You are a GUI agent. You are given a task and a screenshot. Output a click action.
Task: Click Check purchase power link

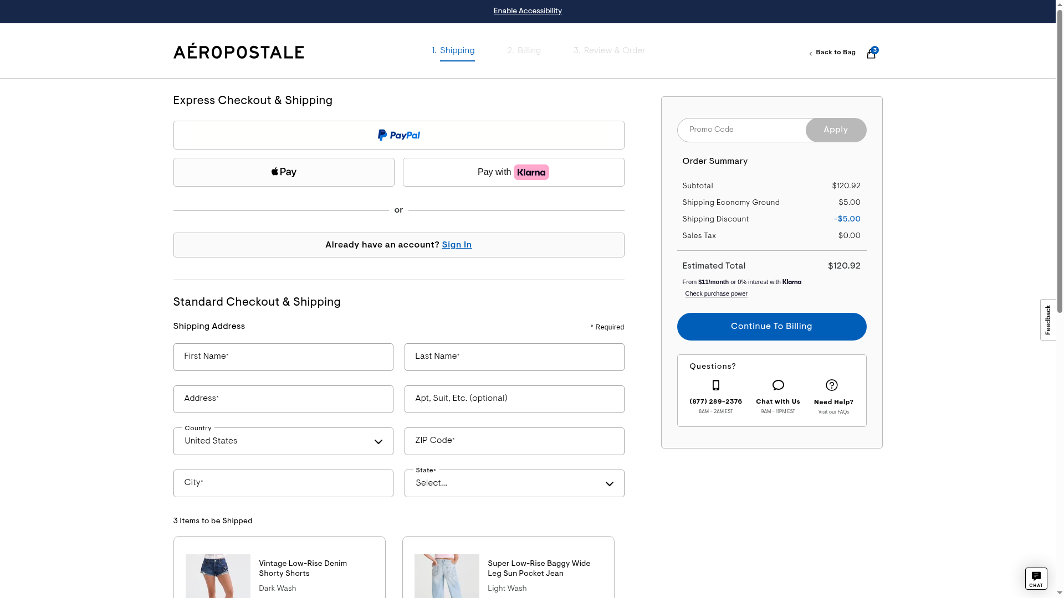[x=716, y=294]
